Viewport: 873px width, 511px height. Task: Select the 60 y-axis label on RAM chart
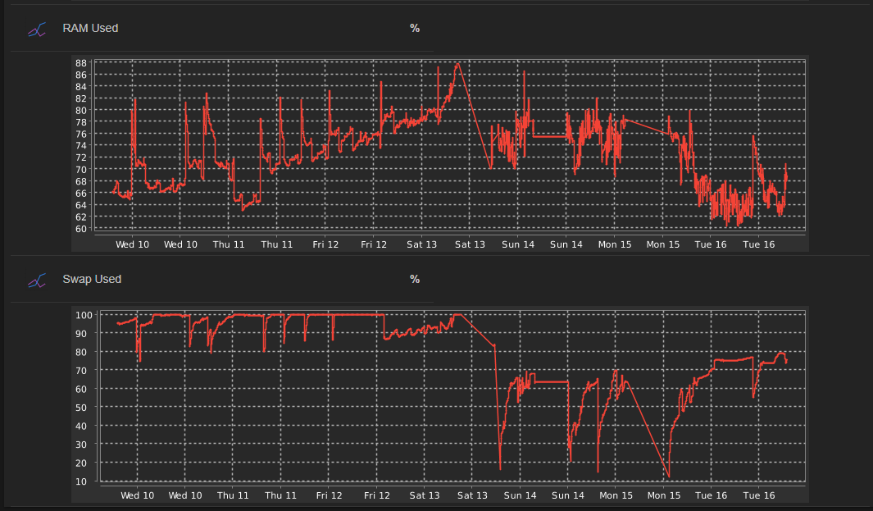81,229
